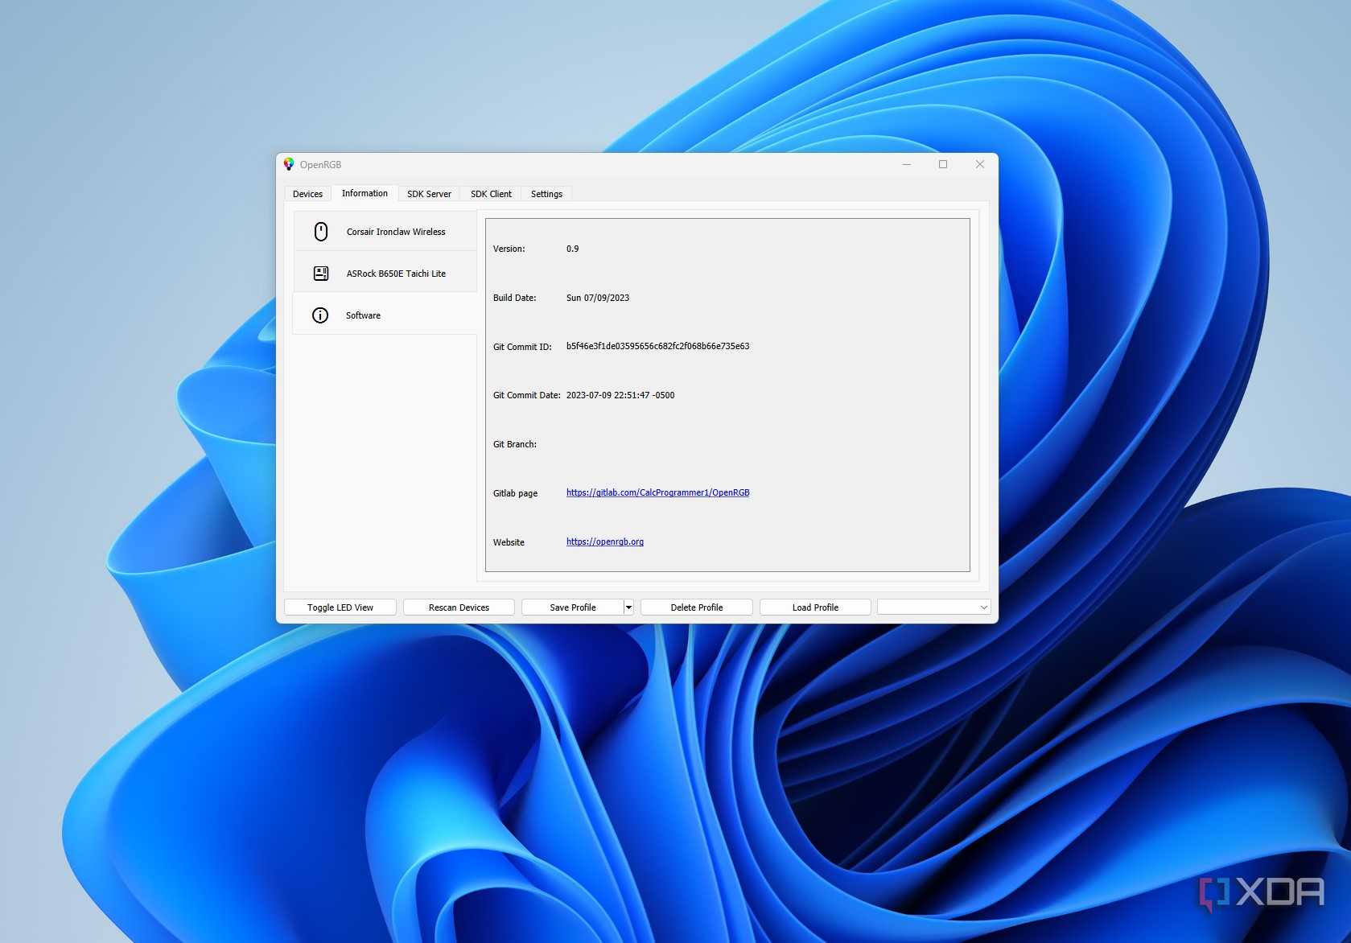
Task: Open the profile selection combo box
Action: pyautogui.click(x=933, y=607)
